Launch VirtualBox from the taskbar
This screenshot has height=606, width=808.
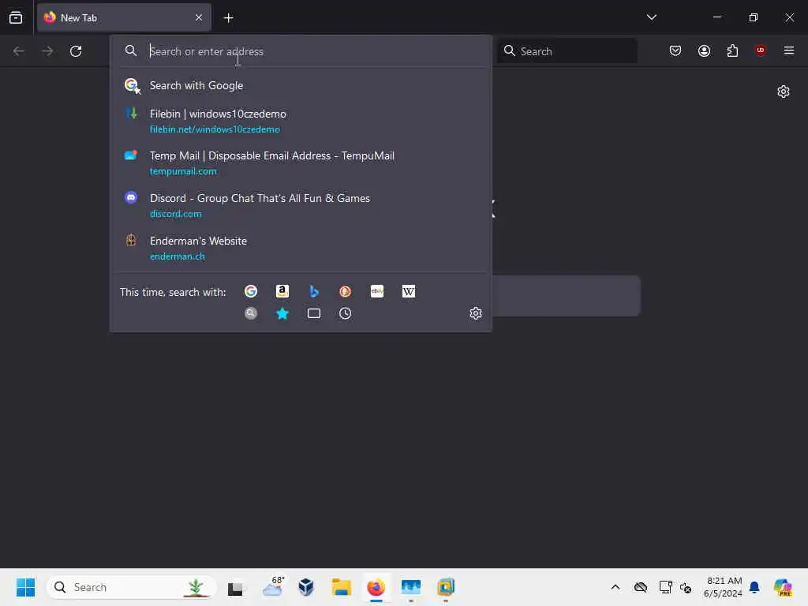pyautogui.click(x=305, y=587)
